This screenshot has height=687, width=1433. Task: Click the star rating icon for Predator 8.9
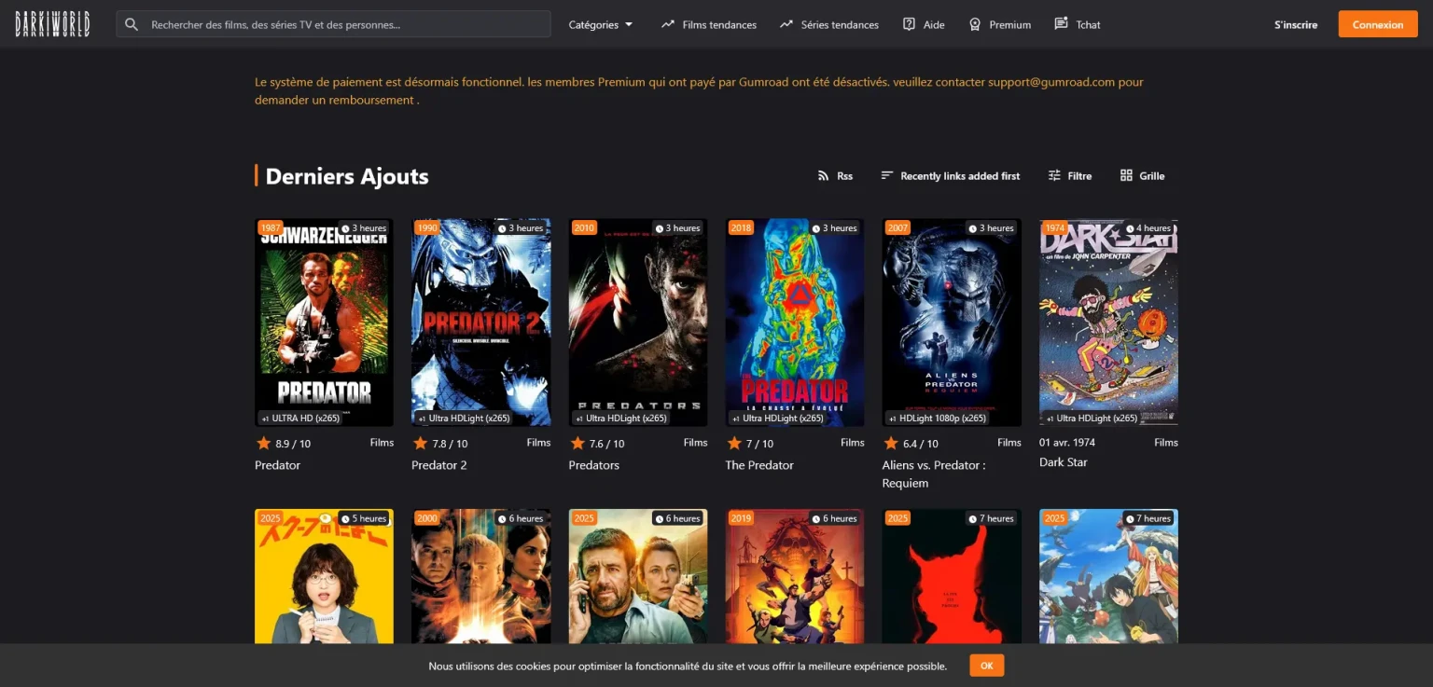(x=263, y=443)
